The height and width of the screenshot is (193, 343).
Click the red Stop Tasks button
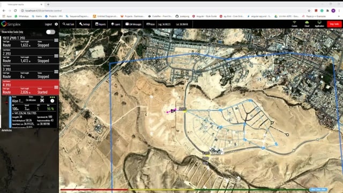coord(334,24)
